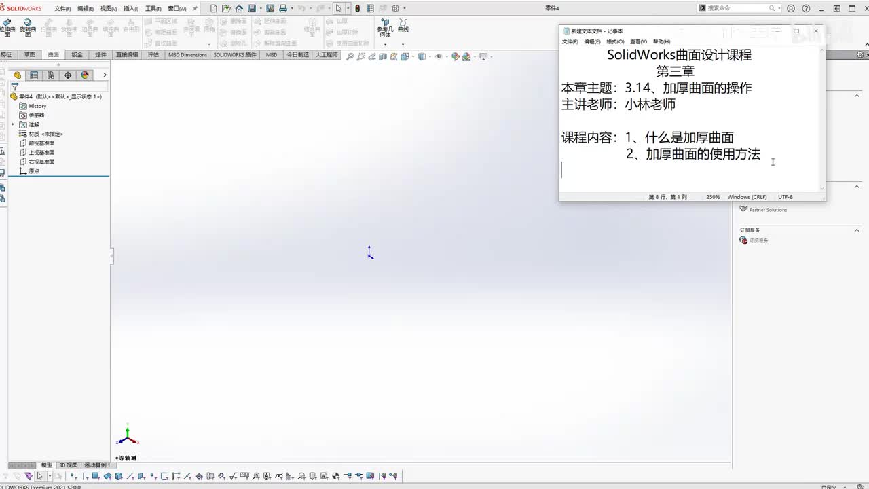Open the ConfigurationManager tab icon
The width and height of the screenshot is (869, 489).
pos(51,75)
